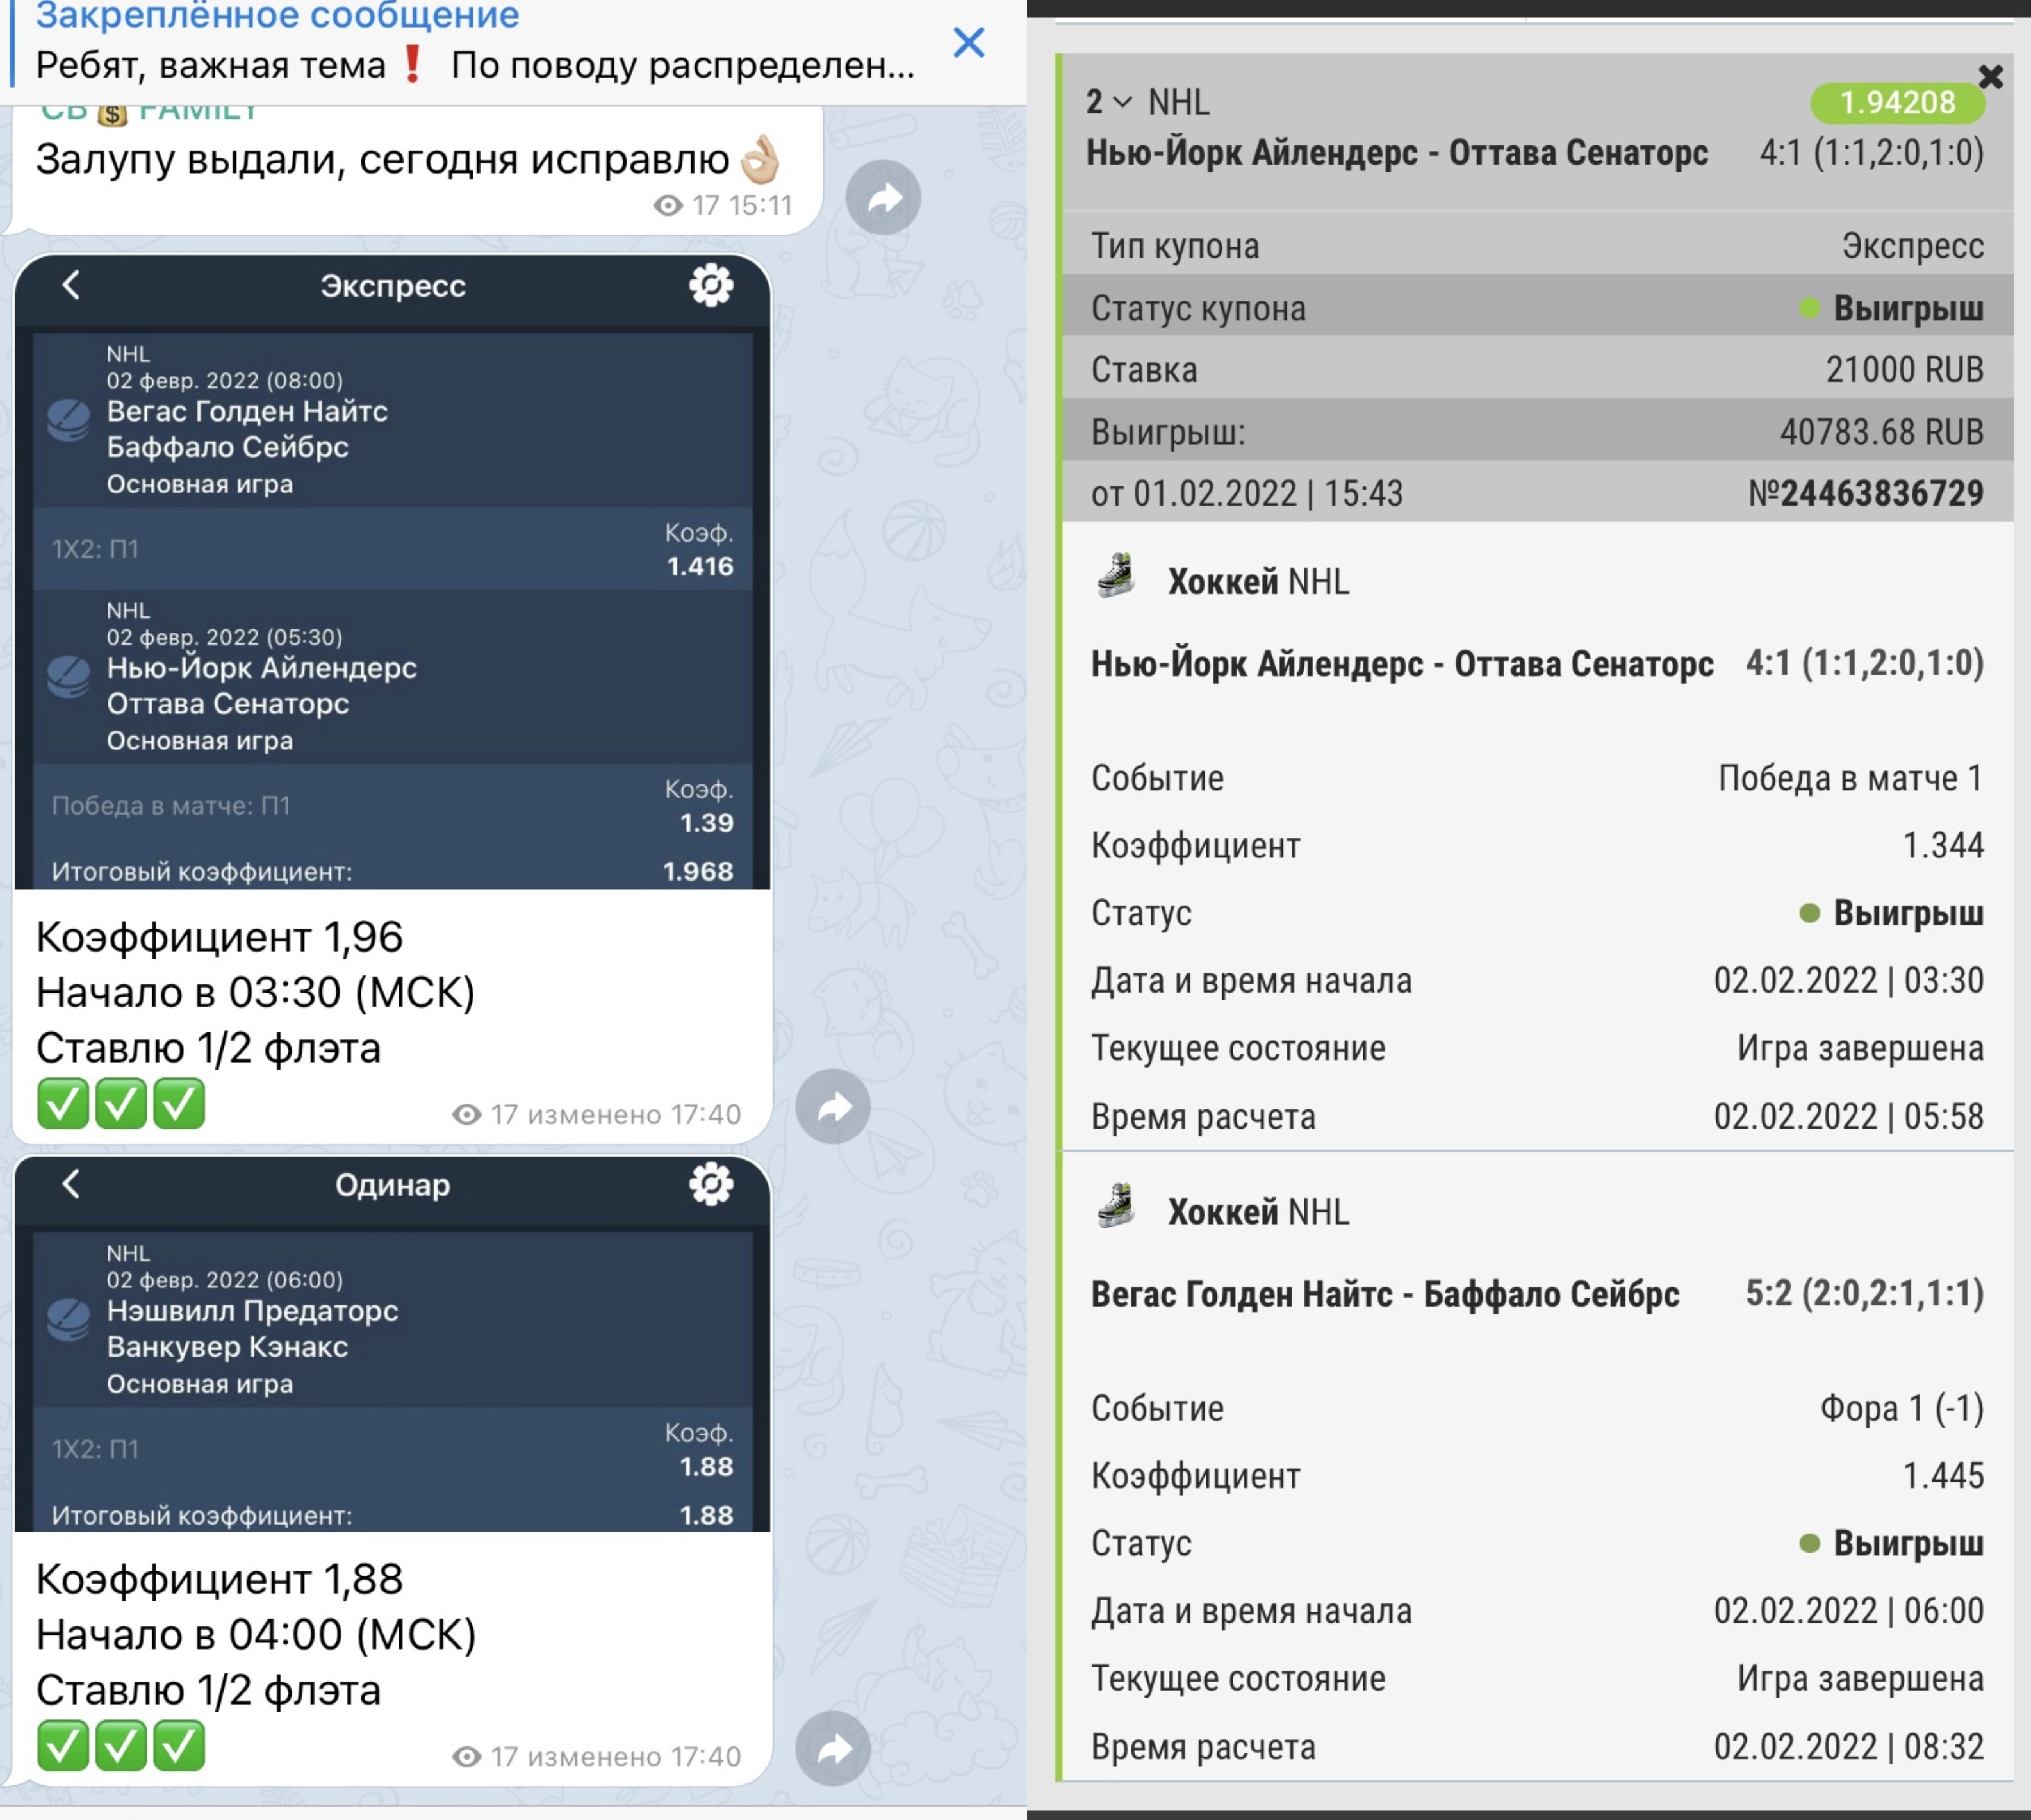Click hockey puck icon for Нэшвилл Предаторс
The height and width of the screenshot is (1820, 2031).
pos(69,1321)
